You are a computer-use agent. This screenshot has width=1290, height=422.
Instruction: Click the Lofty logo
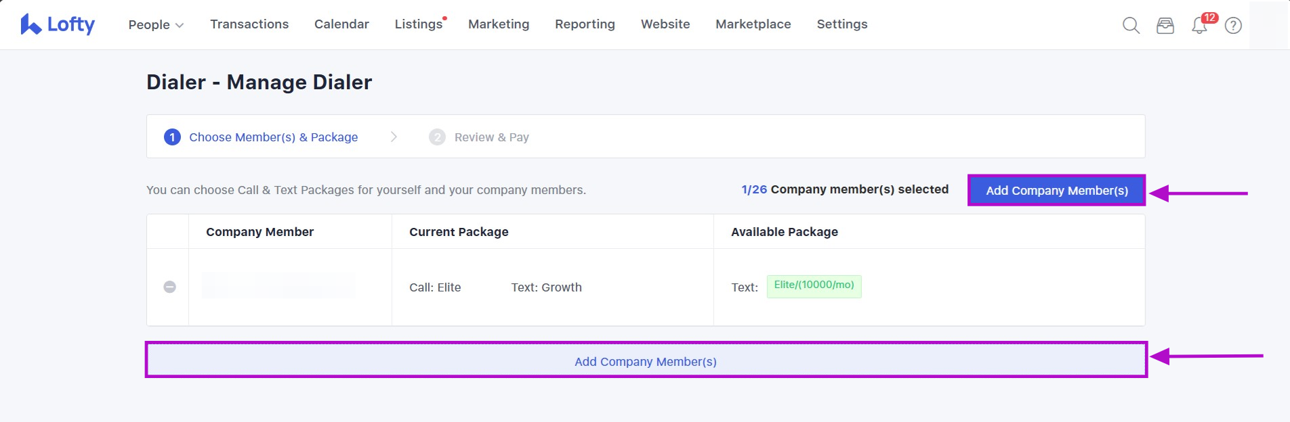(x=58, y=24)
